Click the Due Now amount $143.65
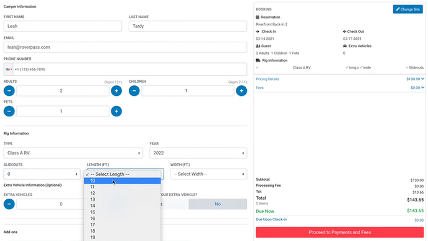This screenshot has height=241, width=428. [415, 210]
